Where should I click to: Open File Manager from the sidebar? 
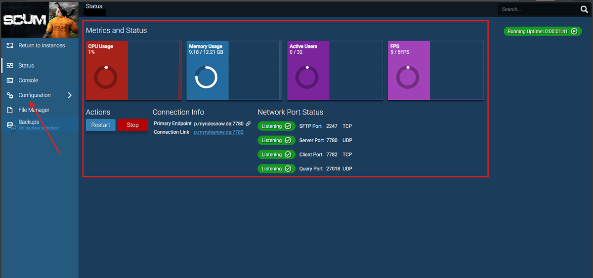[x=34, y=110]
